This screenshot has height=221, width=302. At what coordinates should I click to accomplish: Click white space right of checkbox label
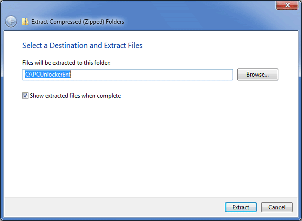pos(201,95)
